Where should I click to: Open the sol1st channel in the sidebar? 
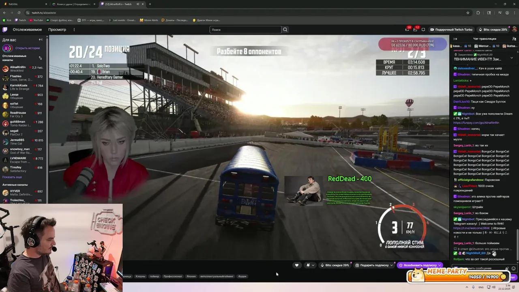point(24,105)
